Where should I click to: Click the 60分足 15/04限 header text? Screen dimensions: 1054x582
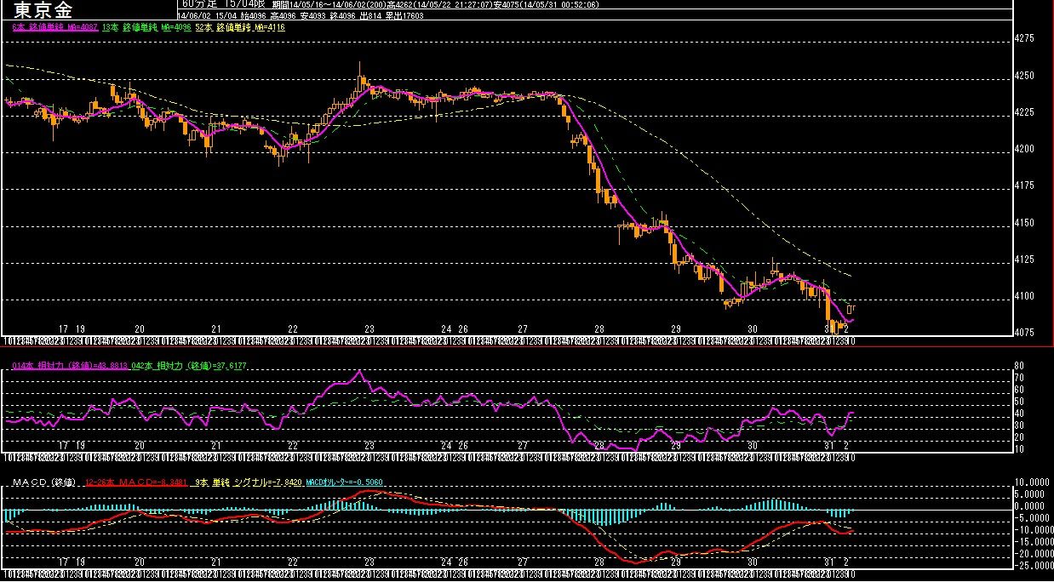tap(223, 5)
